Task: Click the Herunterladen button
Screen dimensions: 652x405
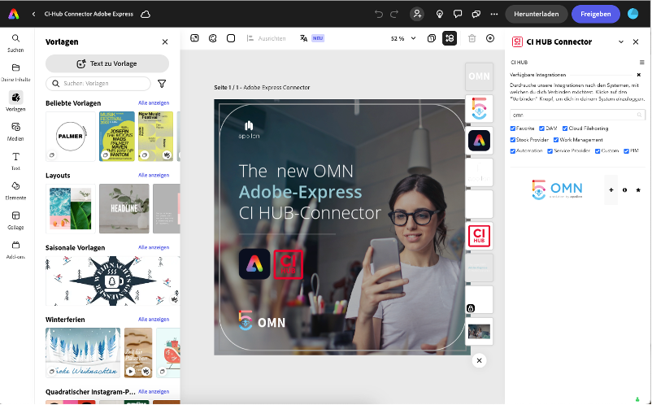Action: tap(536, 14)
